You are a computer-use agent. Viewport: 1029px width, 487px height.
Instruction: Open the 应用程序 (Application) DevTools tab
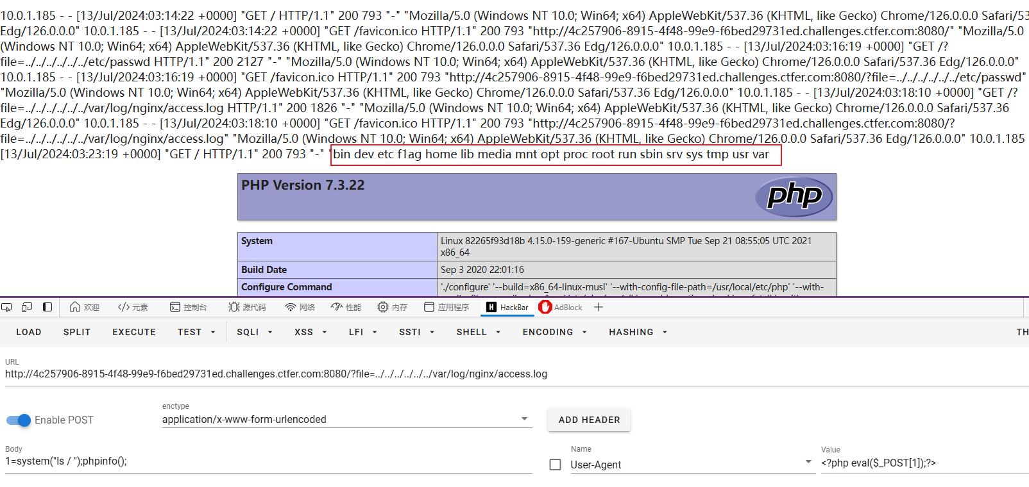pyautogui.click(x=446, y=308)
